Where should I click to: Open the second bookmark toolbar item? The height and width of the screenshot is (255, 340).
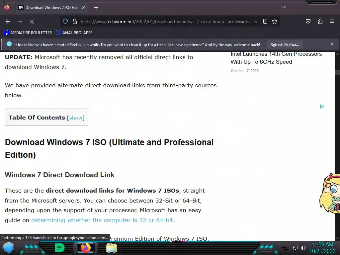click(x=74, y=33)
